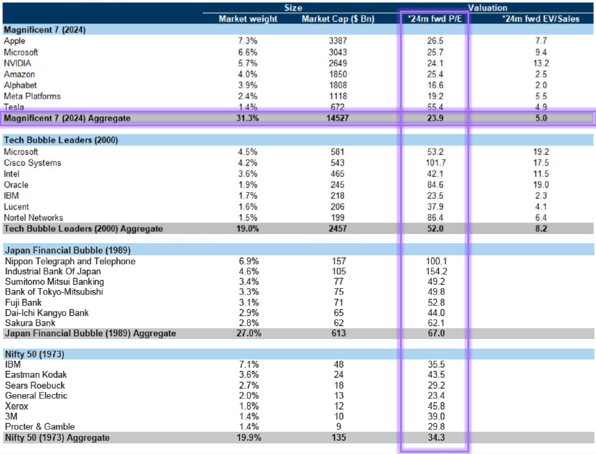Screen dimensions: 596x454
Task: Select the 'Fuji Bank' row label
Action: point(23,302)
